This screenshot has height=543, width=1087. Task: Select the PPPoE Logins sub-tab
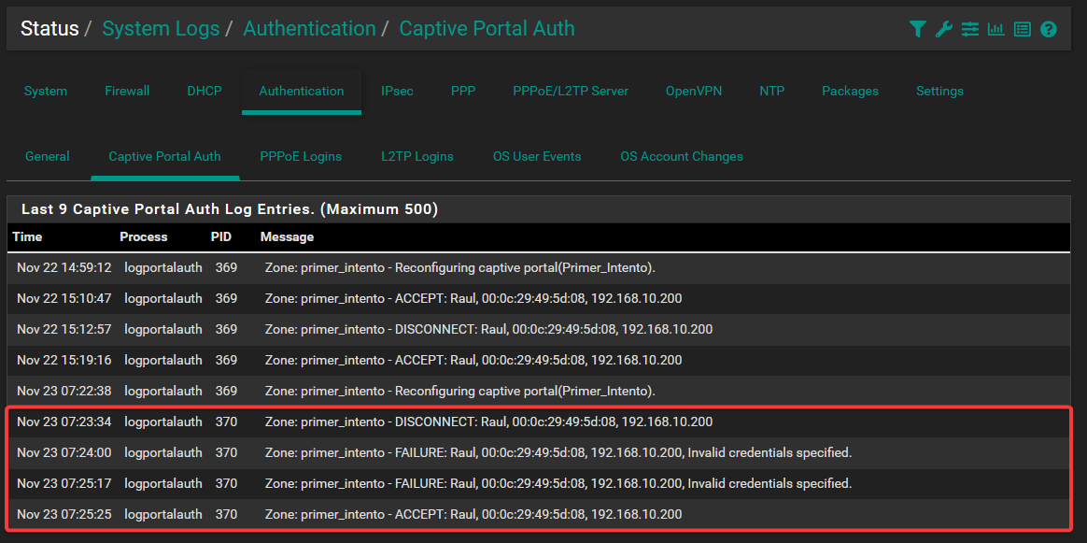[x=301, y=156]
